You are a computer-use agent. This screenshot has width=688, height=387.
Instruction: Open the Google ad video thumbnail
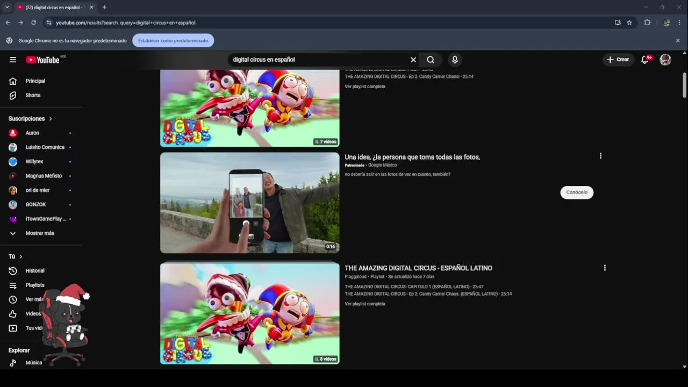pos(250,203)
